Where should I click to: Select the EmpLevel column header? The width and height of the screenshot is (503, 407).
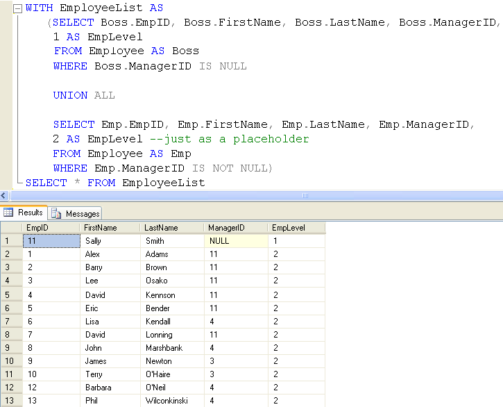pos(296,228)
